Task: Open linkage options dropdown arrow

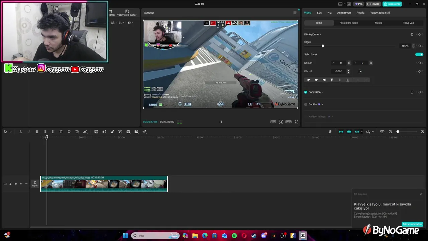Action: [x=361, y=132]
